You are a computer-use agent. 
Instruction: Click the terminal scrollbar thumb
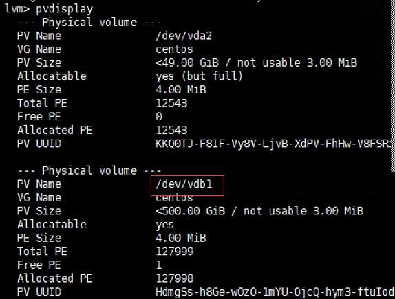[392, 85]
